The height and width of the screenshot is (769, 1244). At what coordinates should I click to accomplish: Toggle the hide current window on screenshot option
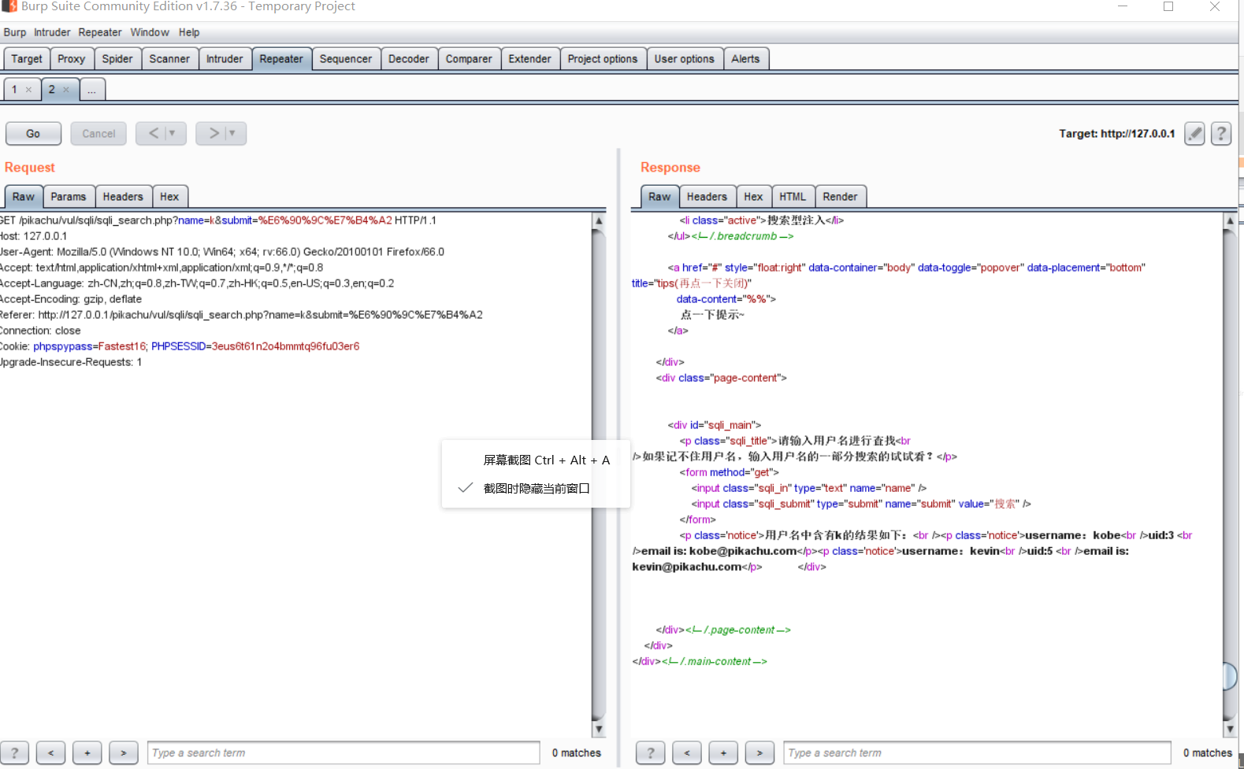click(536, 488)
